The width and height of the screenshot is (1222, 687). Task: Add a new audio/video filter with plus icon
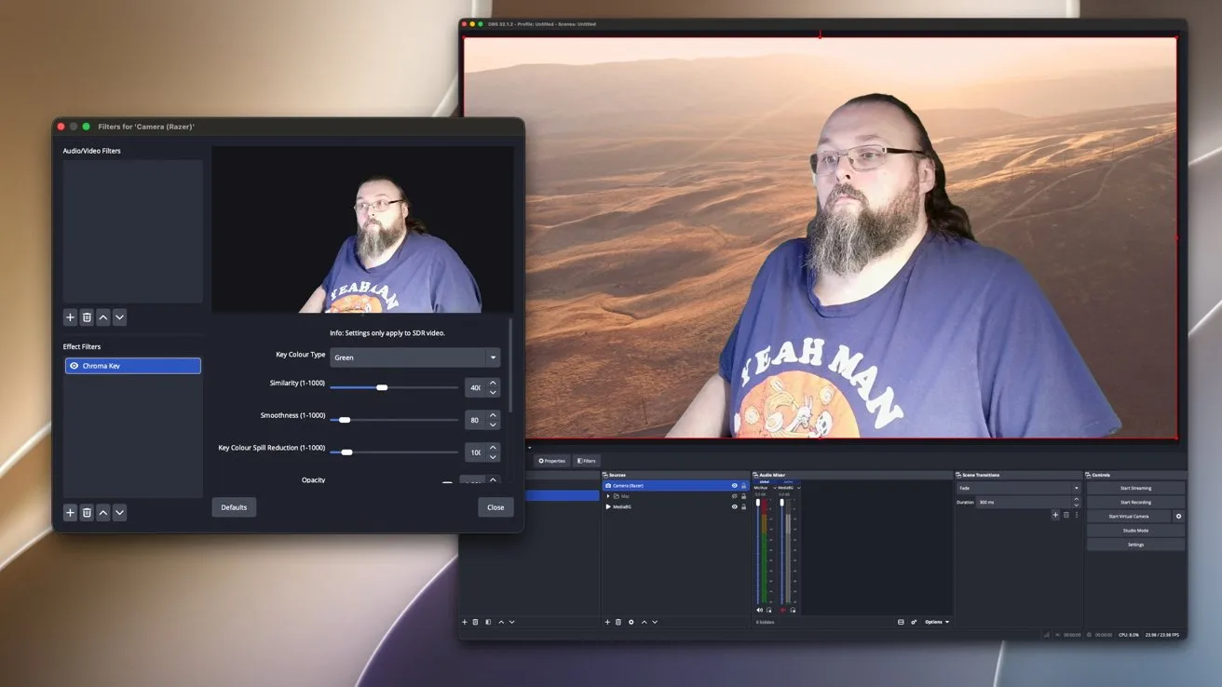click(x=70, y=317)
